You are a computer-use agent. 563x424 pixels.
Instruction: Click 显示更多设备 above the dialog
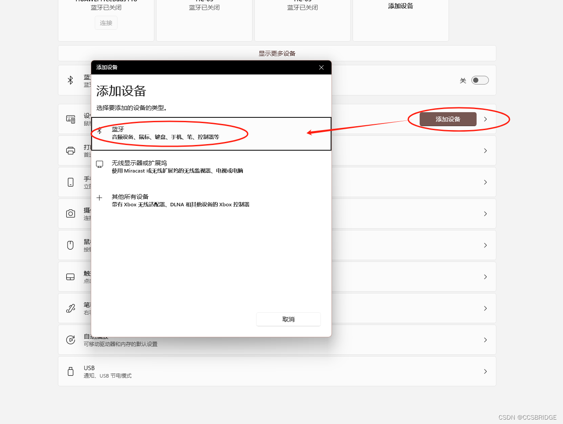(x=277, y=53)
